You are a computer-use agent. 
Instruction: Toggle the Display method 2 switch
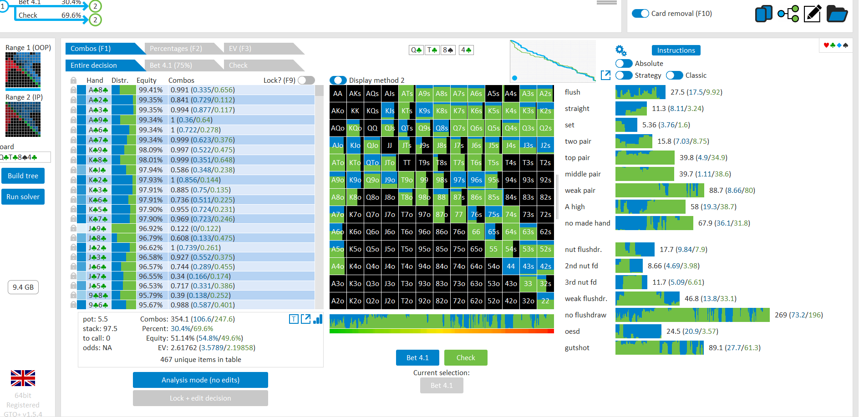point(338,80)
